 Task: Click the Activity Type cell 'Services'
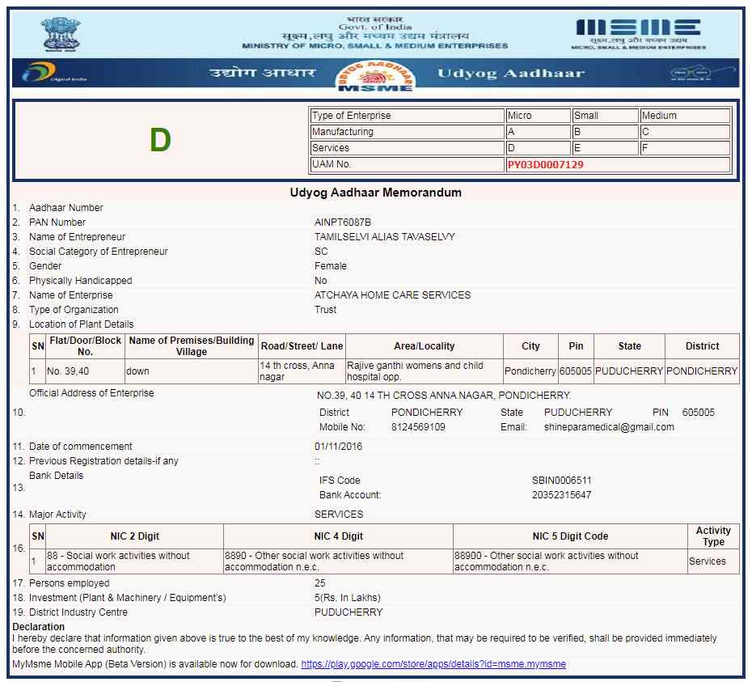(713, 561)
